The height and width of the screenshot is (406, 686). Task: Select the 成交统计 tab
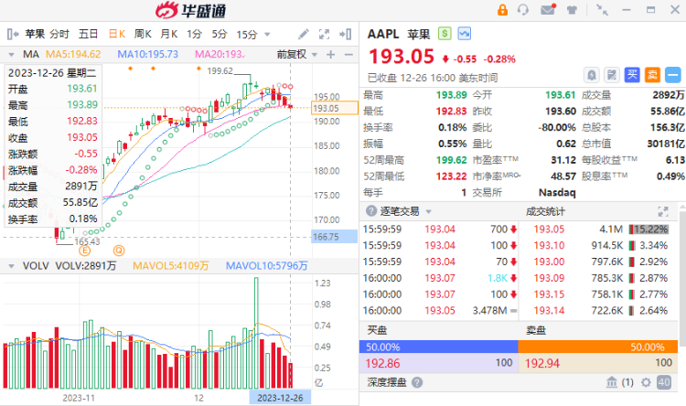coord(545,212)
